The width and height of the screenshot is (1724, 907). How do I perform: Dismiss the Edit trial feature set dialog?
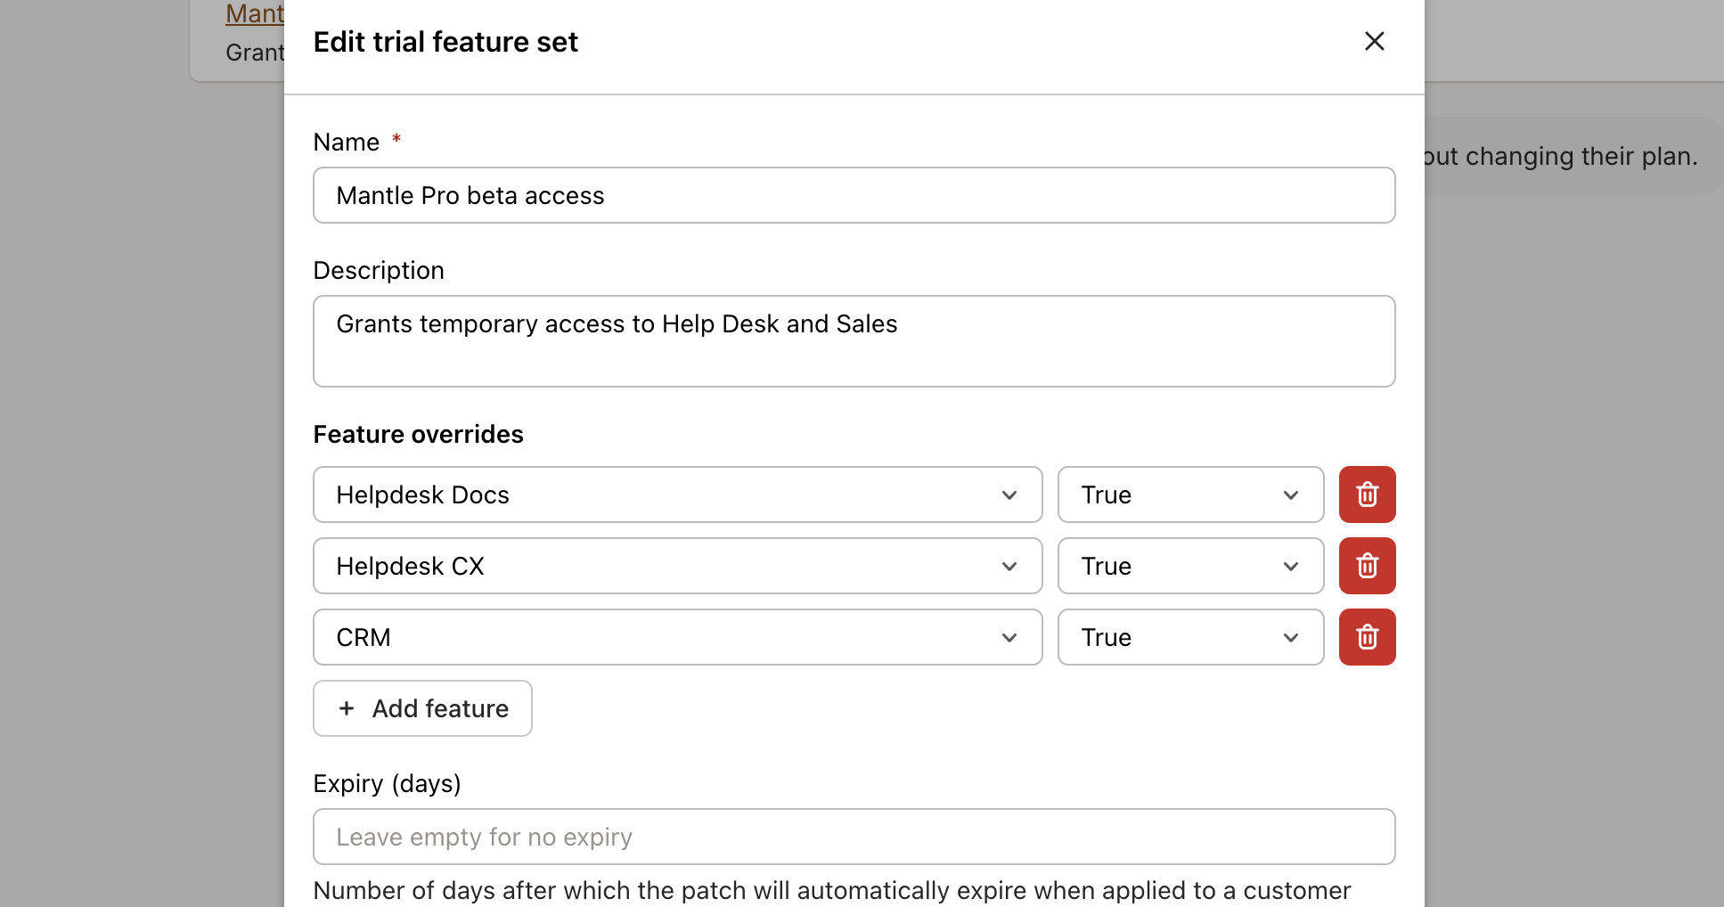coord(1374,41)
